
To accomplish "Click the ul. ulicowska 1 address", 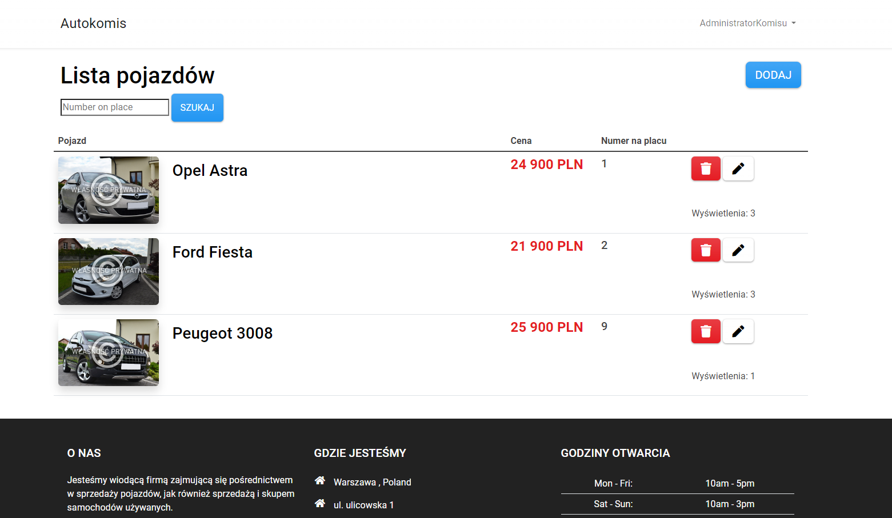I will tap(363, 505).
